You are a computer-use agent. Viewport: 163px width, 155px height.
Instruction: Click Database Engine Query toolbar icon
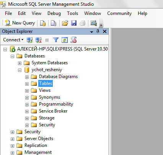pos(43,23)
